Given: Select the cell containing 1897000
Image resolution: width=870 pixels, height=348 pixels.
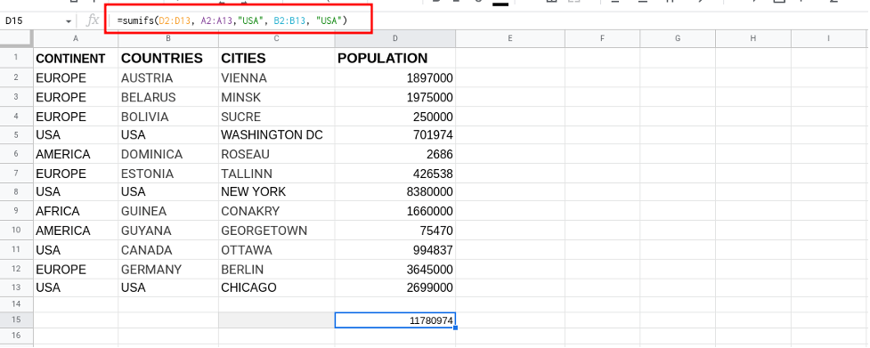Looking at the screenshot, I should click(x=395, y=78).
